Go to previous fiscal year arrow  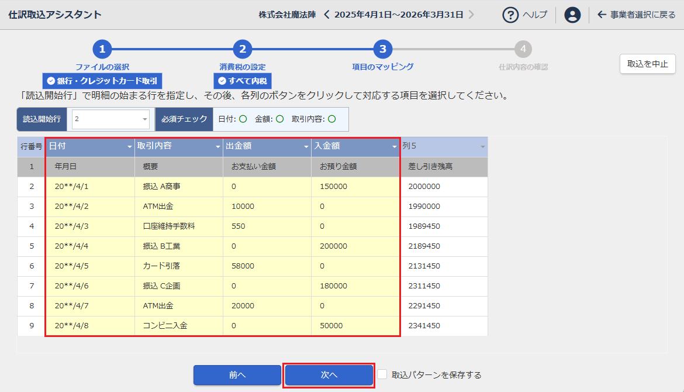[x=327, y=15]
